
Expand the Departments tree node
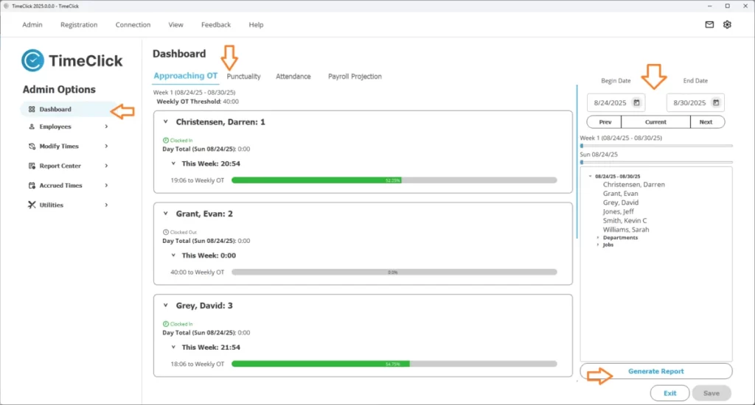(598, 238)
